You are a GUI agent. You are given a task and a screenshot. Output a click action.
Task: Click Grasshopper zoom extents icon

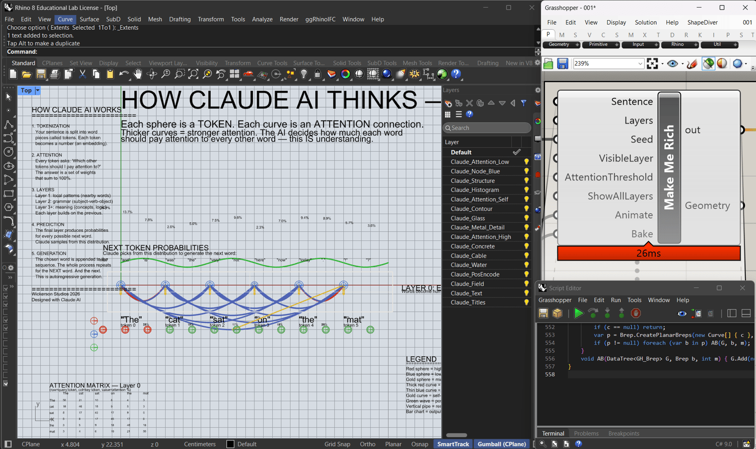[652, 63]
